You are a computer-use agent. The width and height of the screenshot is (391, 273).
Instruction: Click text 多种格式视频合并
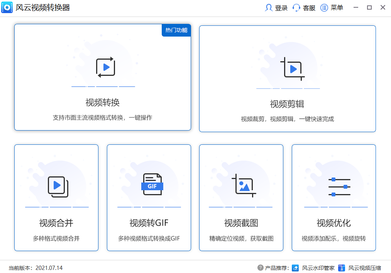56,238
